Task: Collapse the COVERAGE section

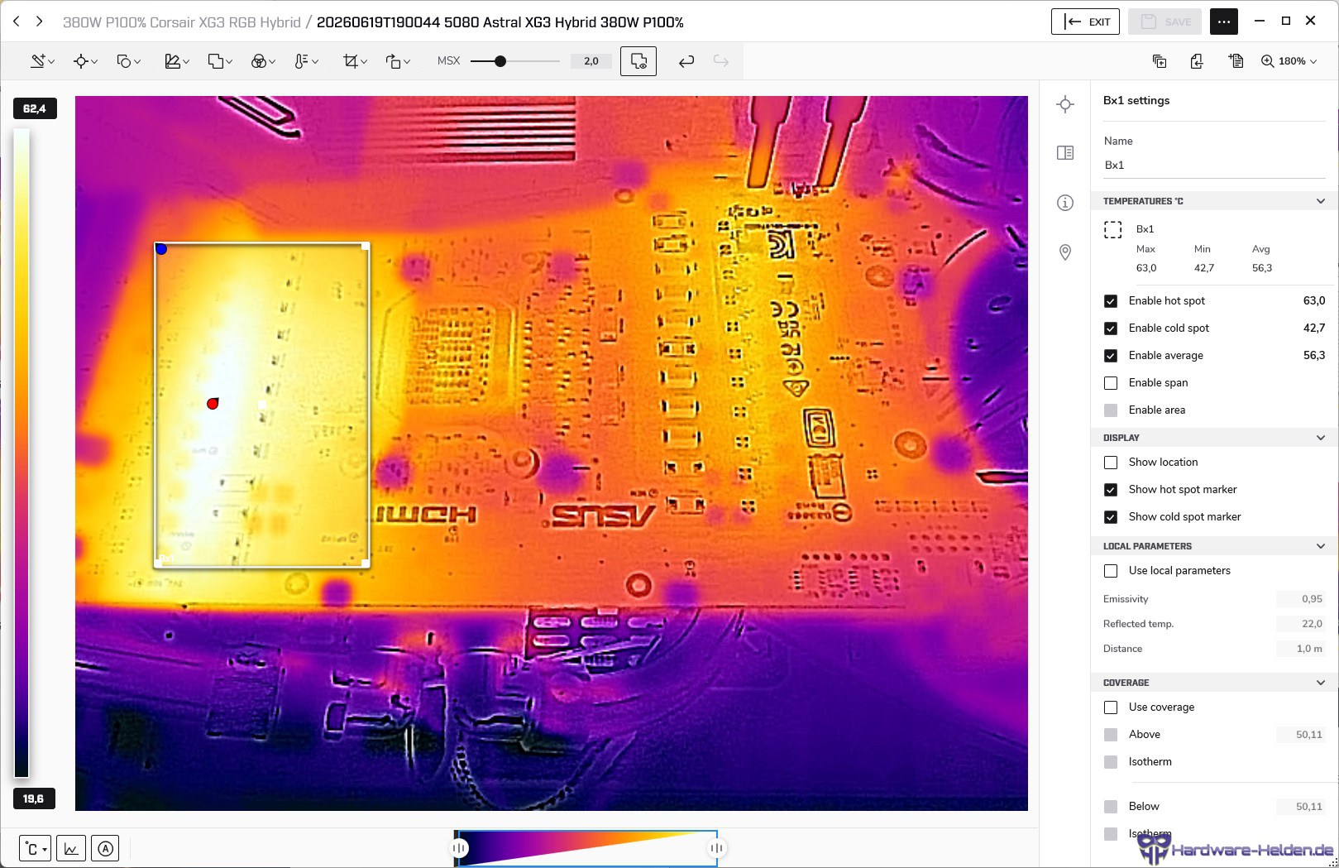Action: tap(1321, 683)
